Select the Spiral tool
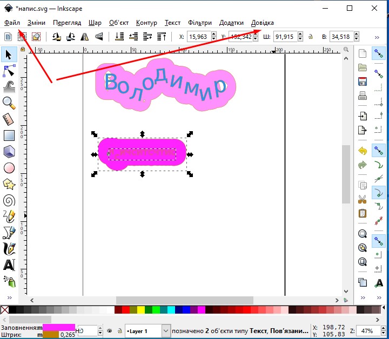Screen dimensions: 389x339 pos(9,200)
